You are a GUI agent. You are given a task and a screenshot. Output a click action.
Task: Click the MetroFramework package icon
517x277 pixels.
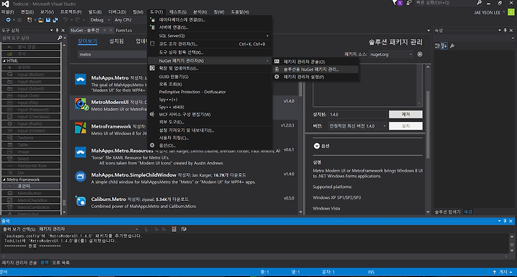pyautogui.click(x=80, y=128)
